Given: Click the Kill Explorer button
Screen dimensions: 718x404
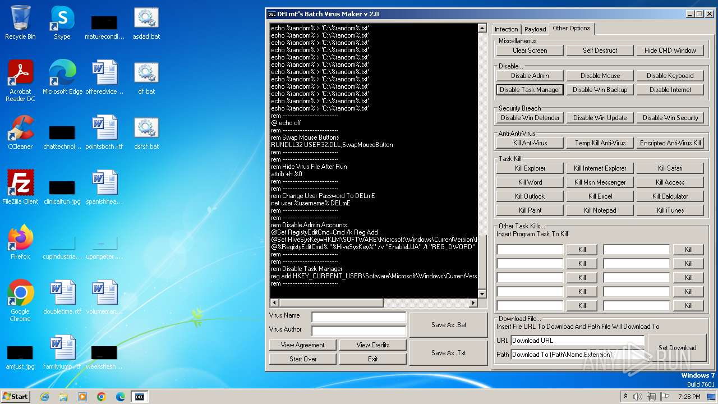Looking at the screenshot, I should point(530,168).
